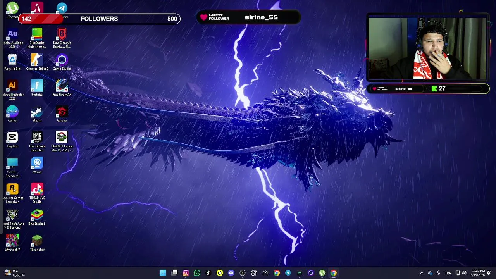Open the Ce PC - Raccourci shortcut
Image resolution: width=496 pixels, height=279 pixels.
[x=12, y=168]
